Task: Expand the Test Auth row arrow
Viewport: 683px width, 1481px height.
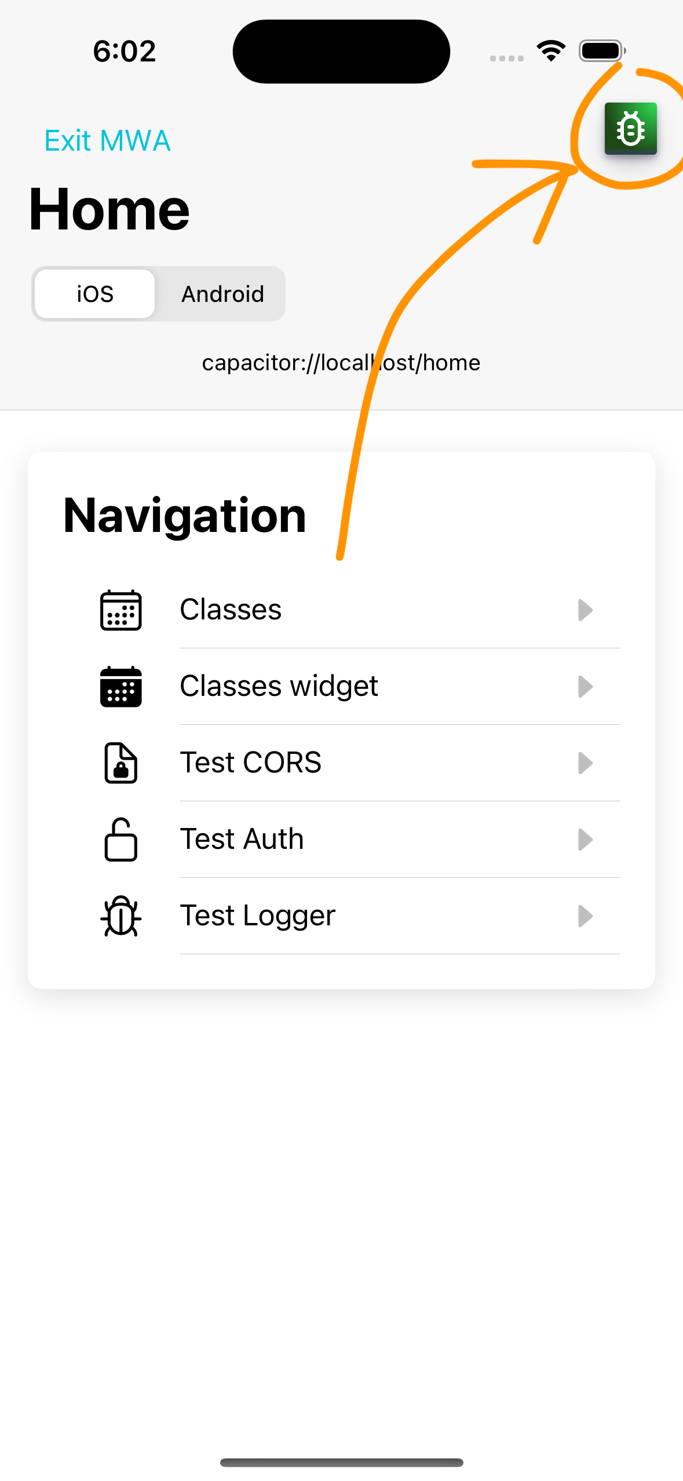Action: [585, 840]
